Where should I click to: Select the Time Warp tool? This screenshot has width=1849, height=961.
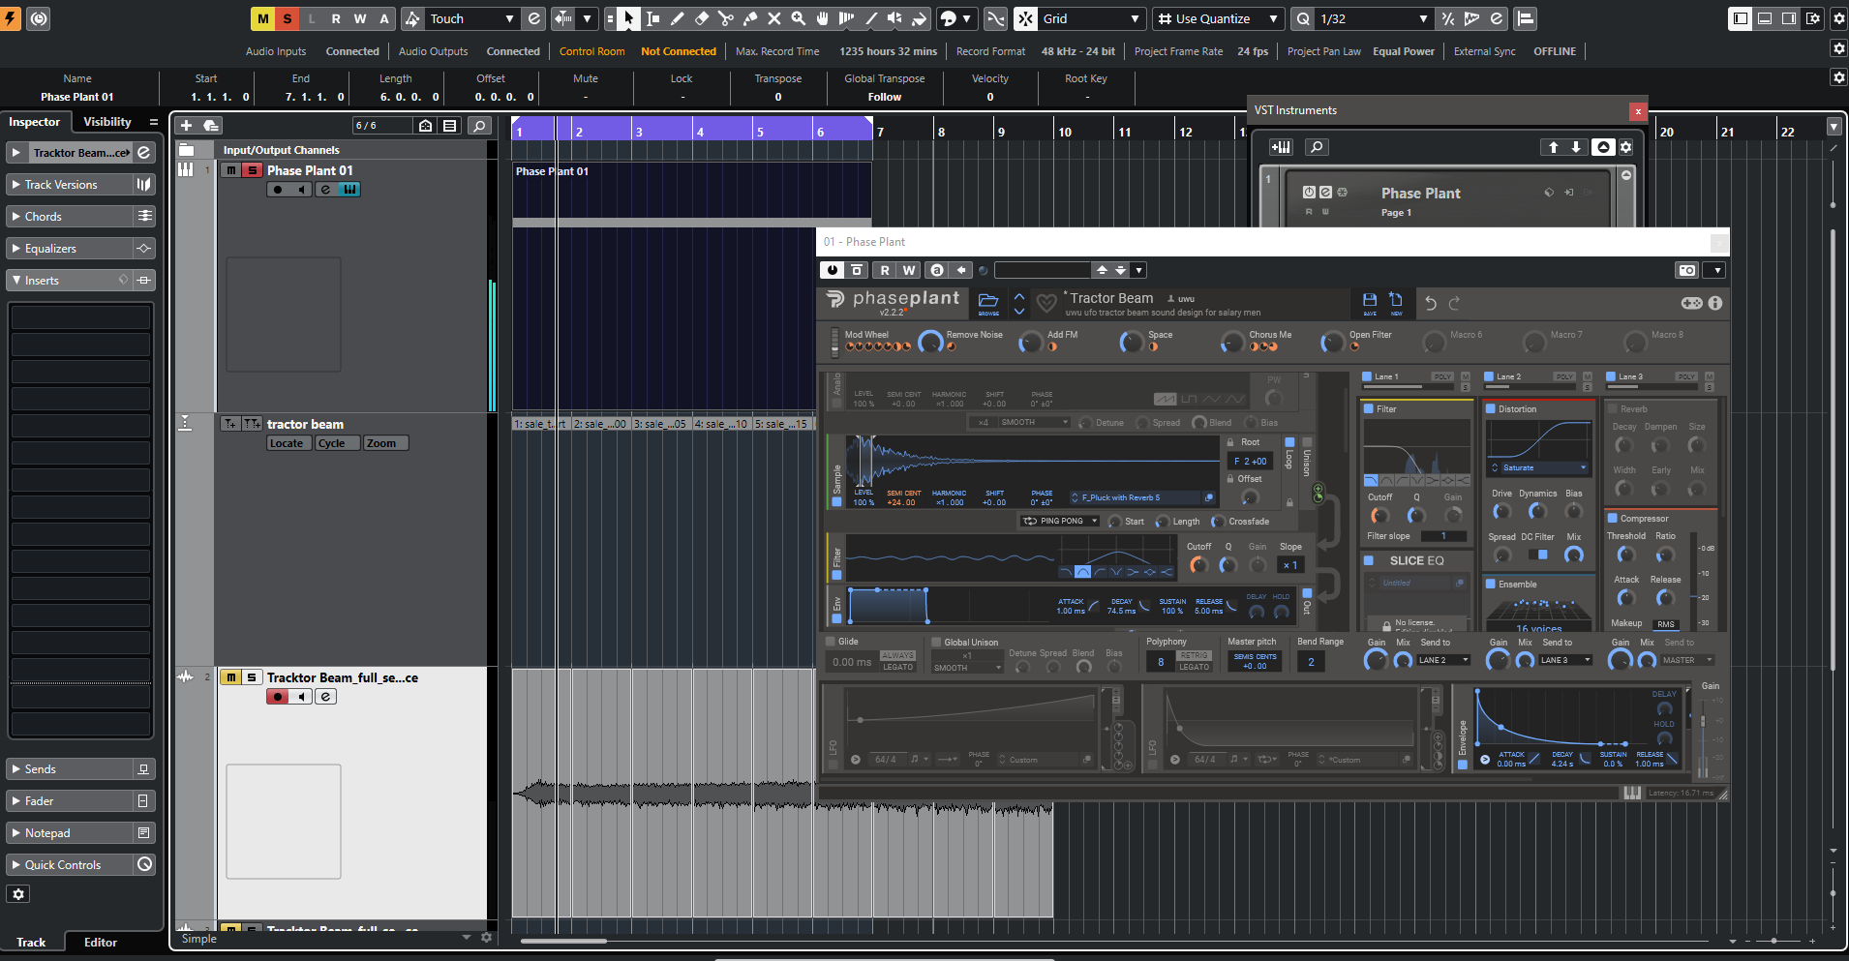[846, 18]
